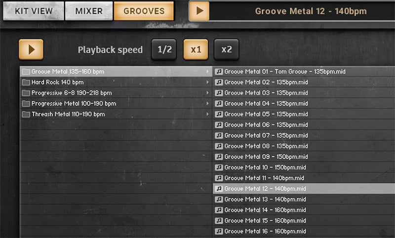This screenshot has width=395, height=238.
Task: Click the Threash Metal folder icon
Action: (26, 115)
